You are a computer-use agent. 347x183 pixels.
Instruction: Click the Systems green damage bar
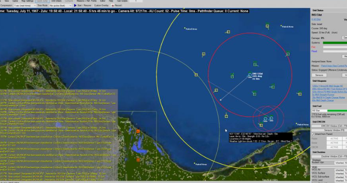(x=335, y=43)
